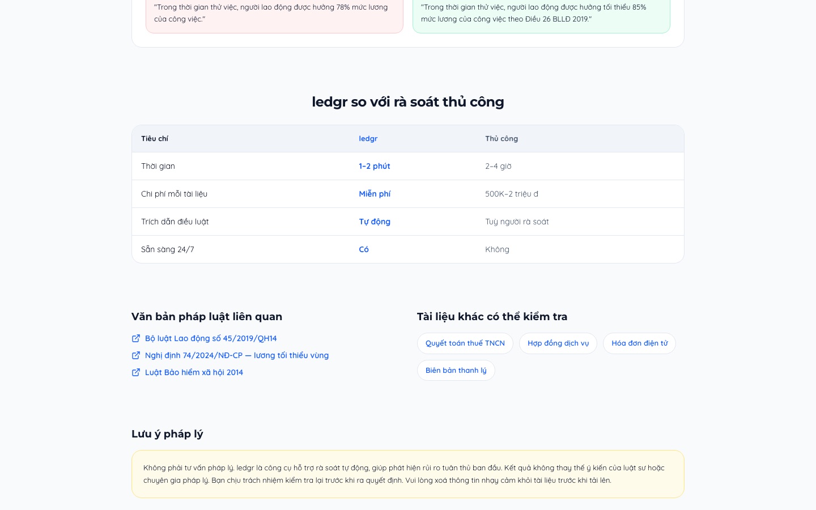This screenshot has height=510, width=816.
Task: Click the Tự động cell
Action: click(x=375, y=222)
